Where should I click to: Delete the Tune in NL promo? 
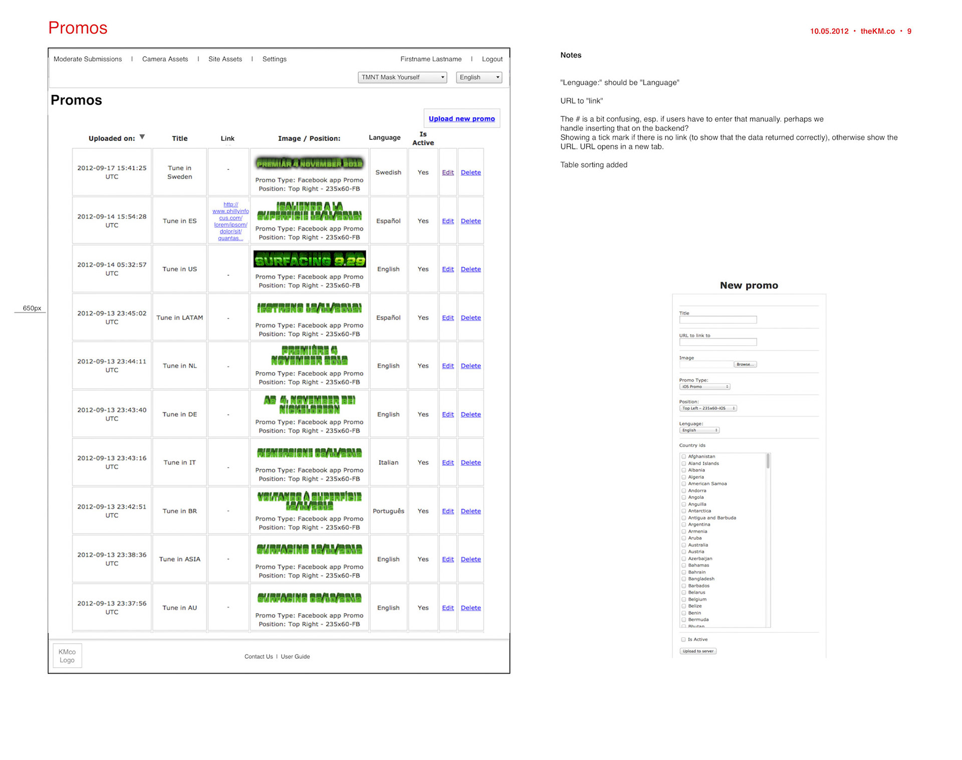(470, 366)
